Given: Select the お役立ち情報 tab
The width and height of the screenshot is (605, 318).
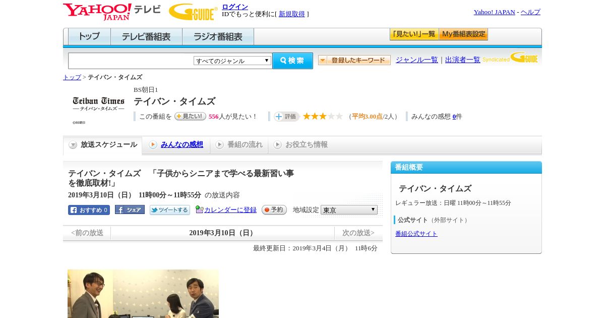Looking at the screenshot, I should point(300,145).
